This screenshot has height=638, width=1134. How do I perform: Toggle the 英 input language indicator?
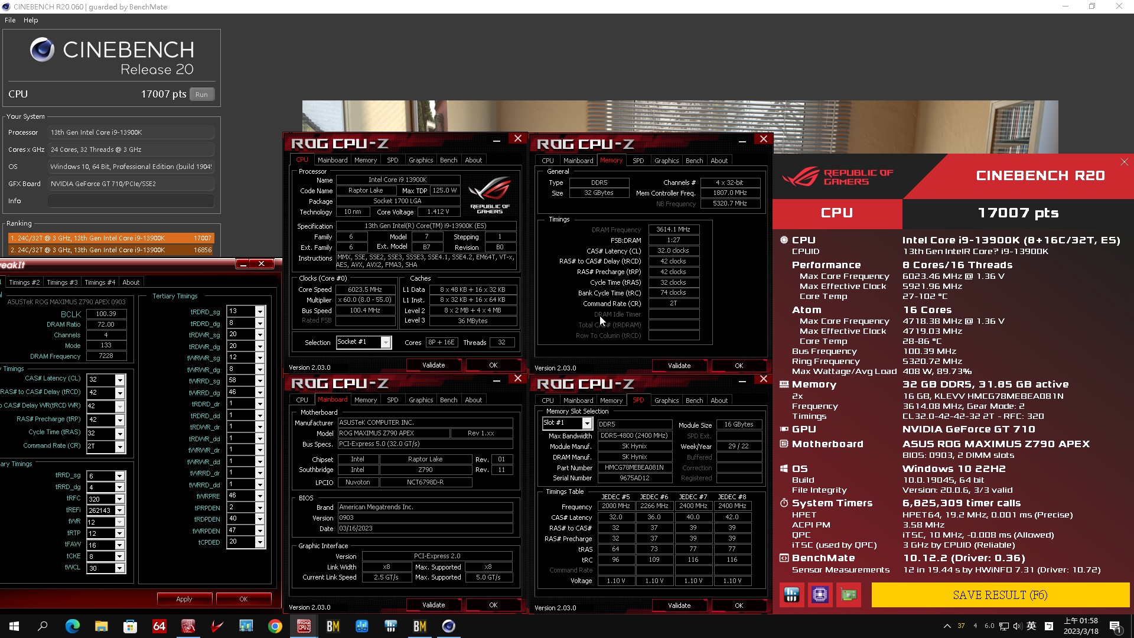pyautogui.click(x=1032, y=626)
